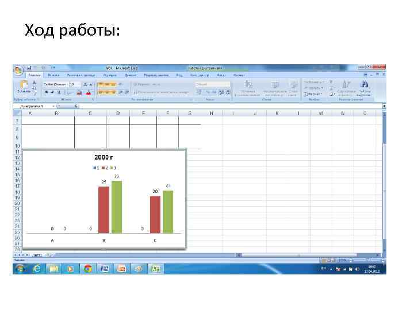This screenshot has width=414, height=310.
Task: Open the cell borders icon
Action: point(70,92)
